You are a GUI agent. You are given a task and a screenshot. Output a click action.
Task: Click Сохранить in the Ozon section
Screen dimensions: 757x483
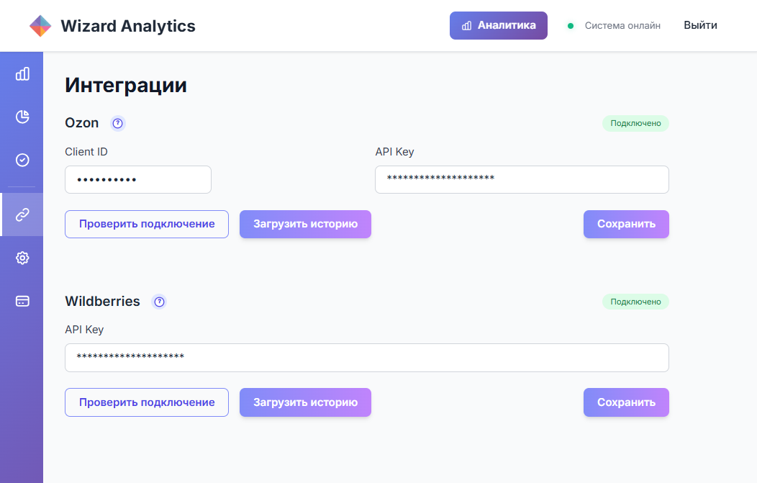625,224
